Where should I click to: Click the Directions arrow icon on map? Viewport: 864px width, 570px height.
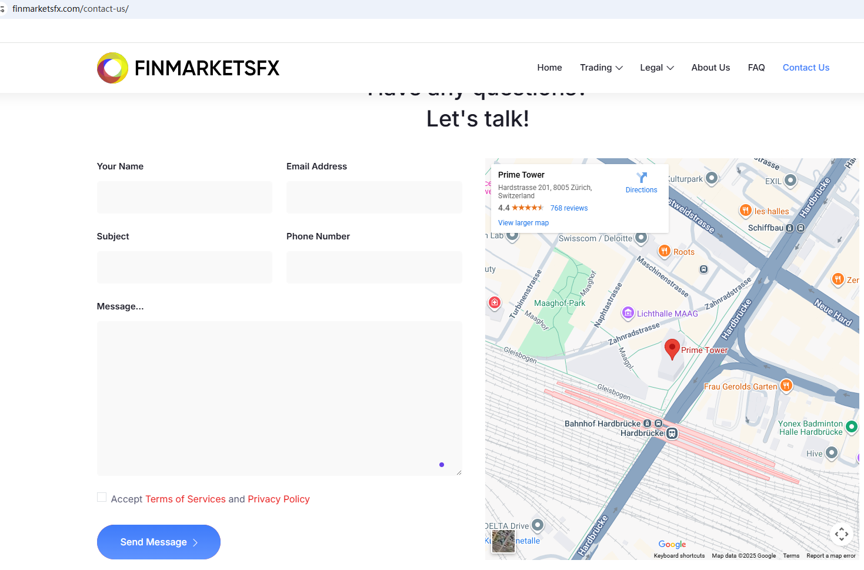[642, 178]
